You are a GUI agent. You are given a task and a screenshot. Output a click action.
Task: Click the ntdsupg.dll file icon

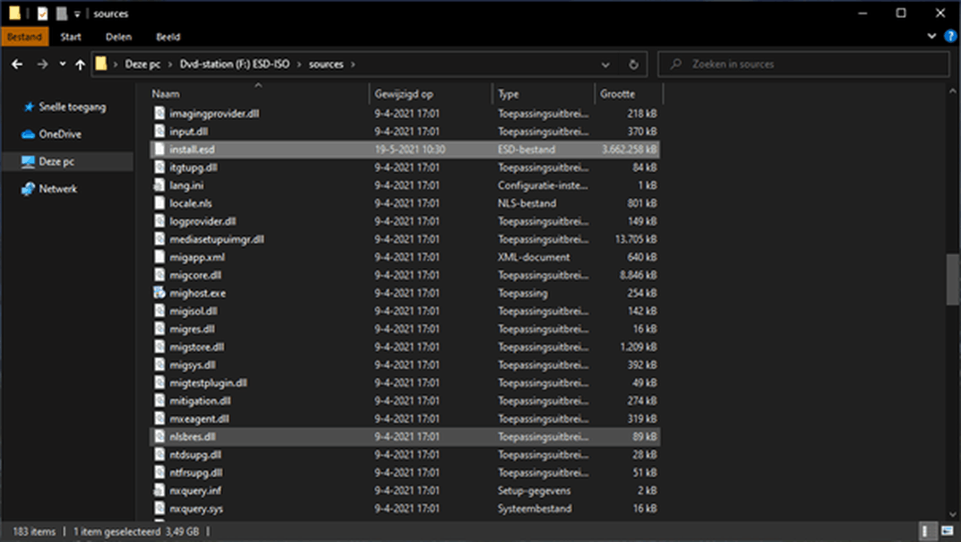(159, 455)
